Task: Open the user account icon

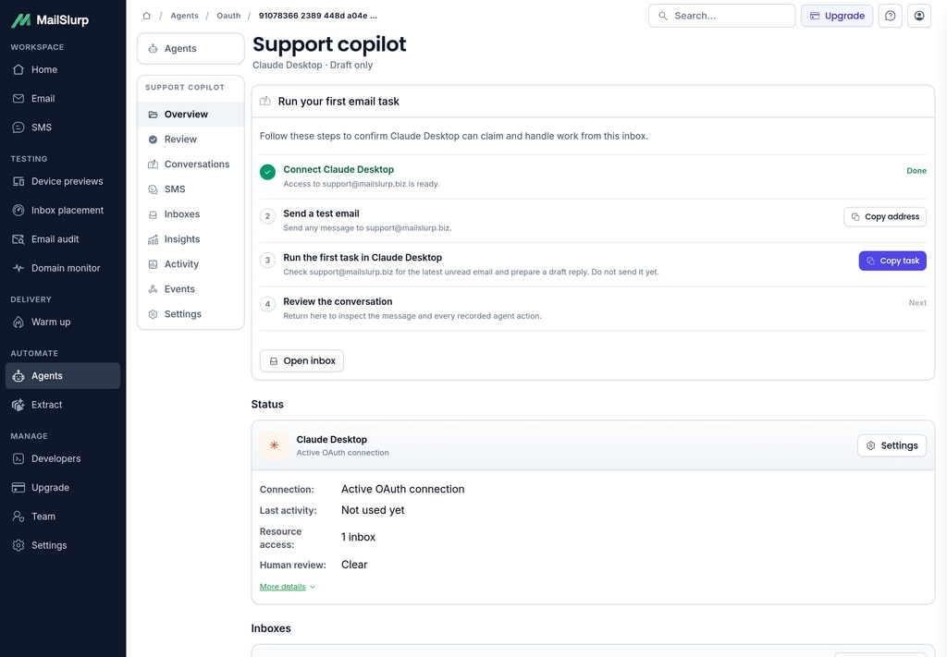Action: (x=919, y=16)
